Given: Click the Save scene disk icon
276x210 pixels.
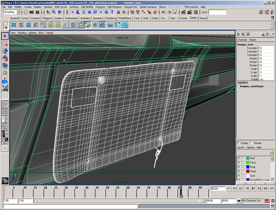Looking at the screenshot, I should [37, 12].
